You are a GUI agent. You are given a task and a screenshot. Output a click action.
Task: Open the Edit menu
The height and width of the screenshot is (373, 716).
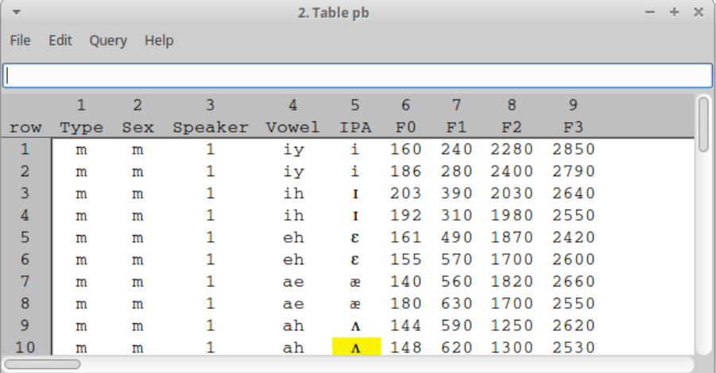60,40
